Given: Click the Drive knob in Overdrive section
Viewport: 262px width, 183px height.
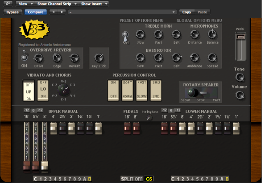Looking at the screenshot, I should (39, 58).
